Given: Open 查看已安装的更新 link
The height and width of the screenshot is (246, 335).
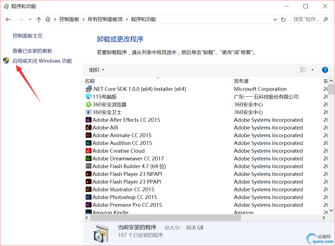Looking at the screenshot, I should [32, 51].
